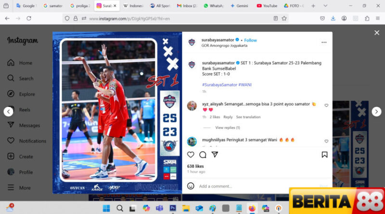Viewport: 385px width, 214px height.
Task: Open the #WANI hashtag
Action: coord(245,85)
